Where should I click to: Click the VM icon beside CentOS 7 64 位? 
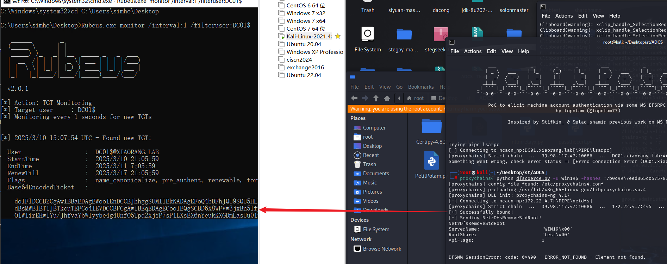[281, 29]
